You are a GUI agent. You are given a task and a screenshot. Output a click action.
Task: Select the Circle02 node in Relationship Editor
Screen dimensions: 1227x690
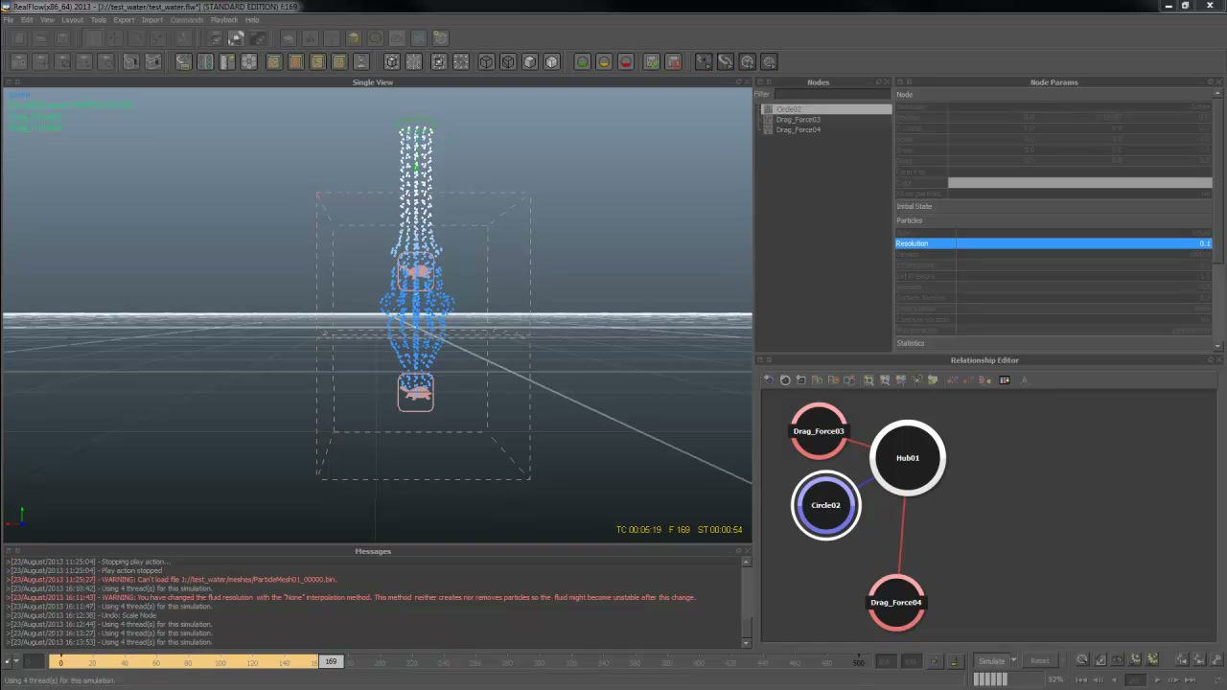tap(825, 505)
